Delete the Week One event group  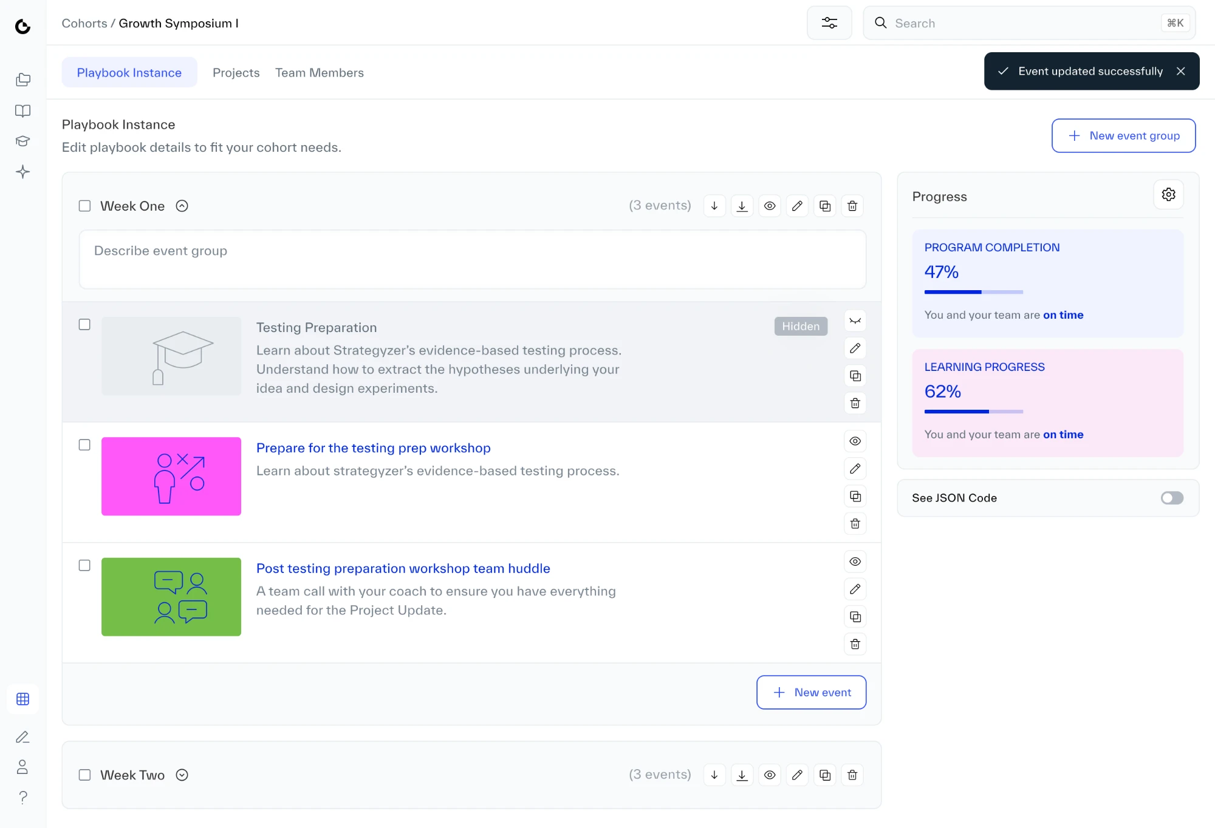pos(852,206)
